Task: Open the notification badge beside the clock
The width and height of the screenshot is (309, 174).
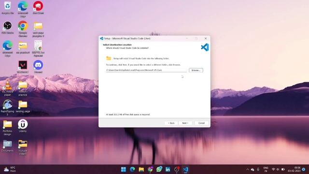Action: coord(304,170)
